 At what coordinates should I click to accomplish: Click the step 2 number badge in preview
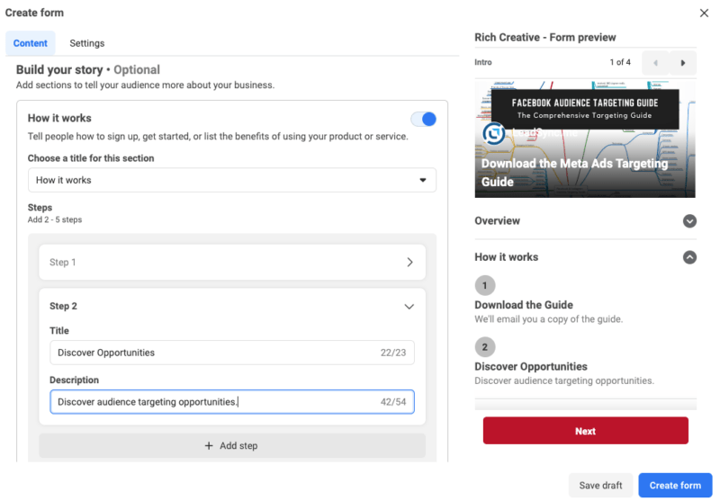(x=484, y=347)
